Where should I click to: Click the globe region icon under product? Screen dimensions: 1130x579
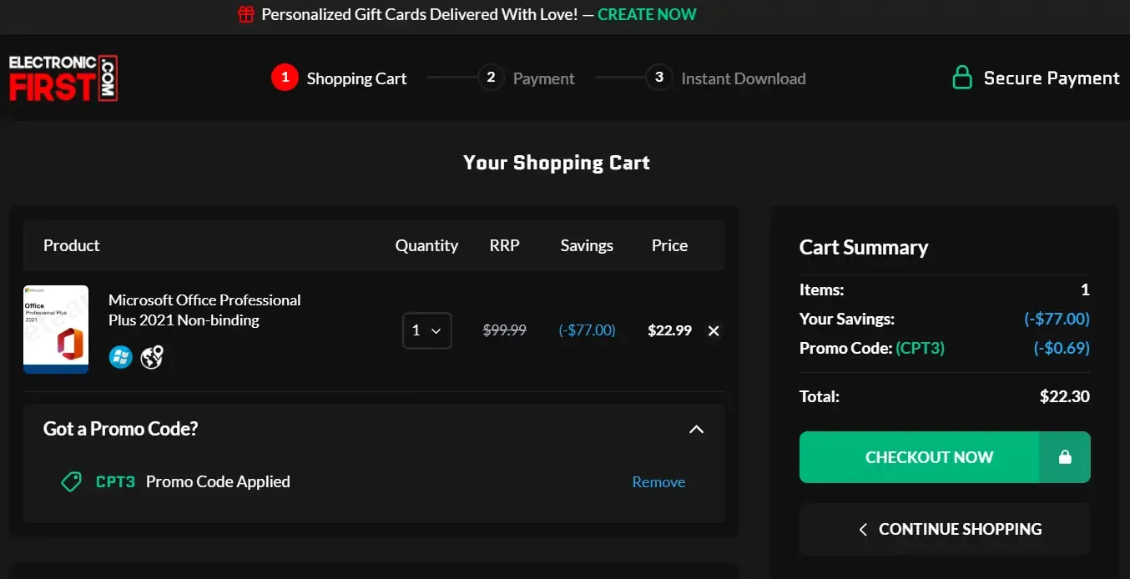tap(151, 357)
